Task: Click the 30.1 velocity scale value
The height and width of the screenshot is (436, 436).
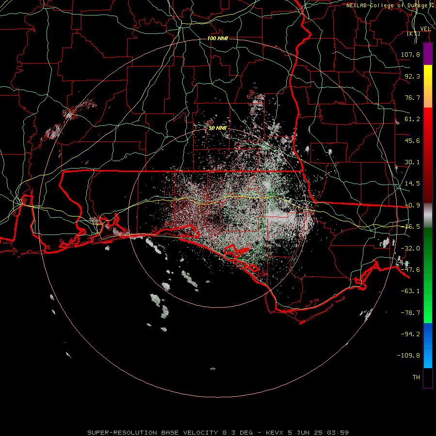Action: [412, 162]
